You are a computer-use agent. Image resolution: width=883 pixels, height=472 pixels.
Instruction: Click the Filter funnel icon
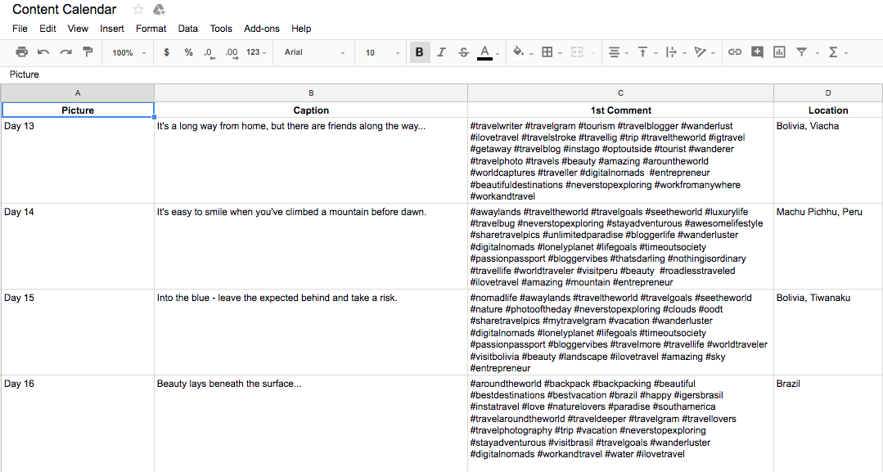(x=801, y=52)
